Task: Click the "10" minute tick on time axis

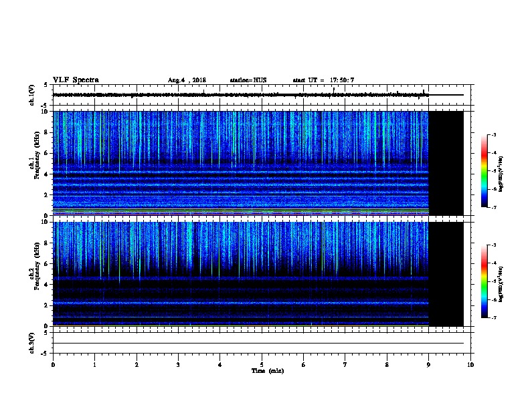Action: tap(470, 365)
